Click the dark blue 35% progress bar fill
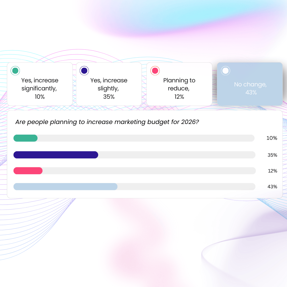The height and width of the screenshot is (287, 287). click(56, 155)
